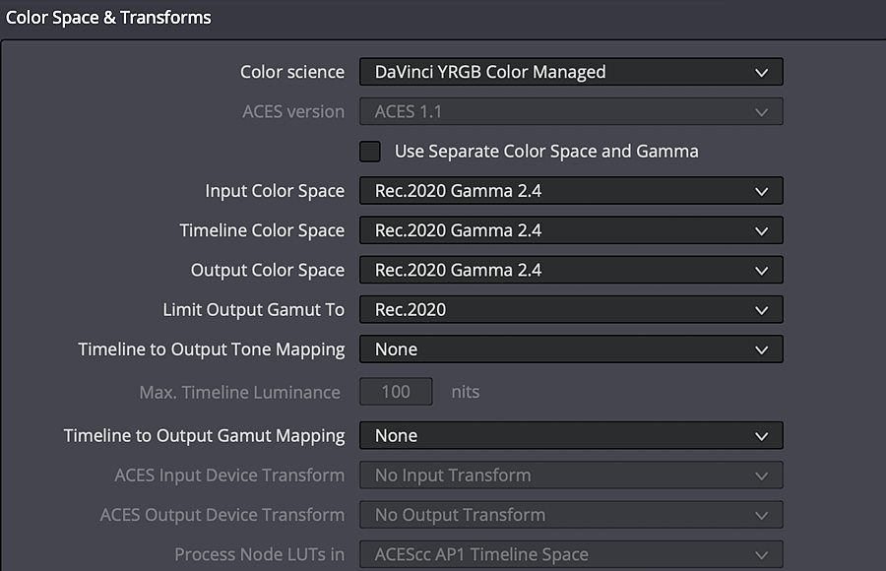
Task: Click the Input Color Space chevron arrow
Action: [x=762, y=192]
